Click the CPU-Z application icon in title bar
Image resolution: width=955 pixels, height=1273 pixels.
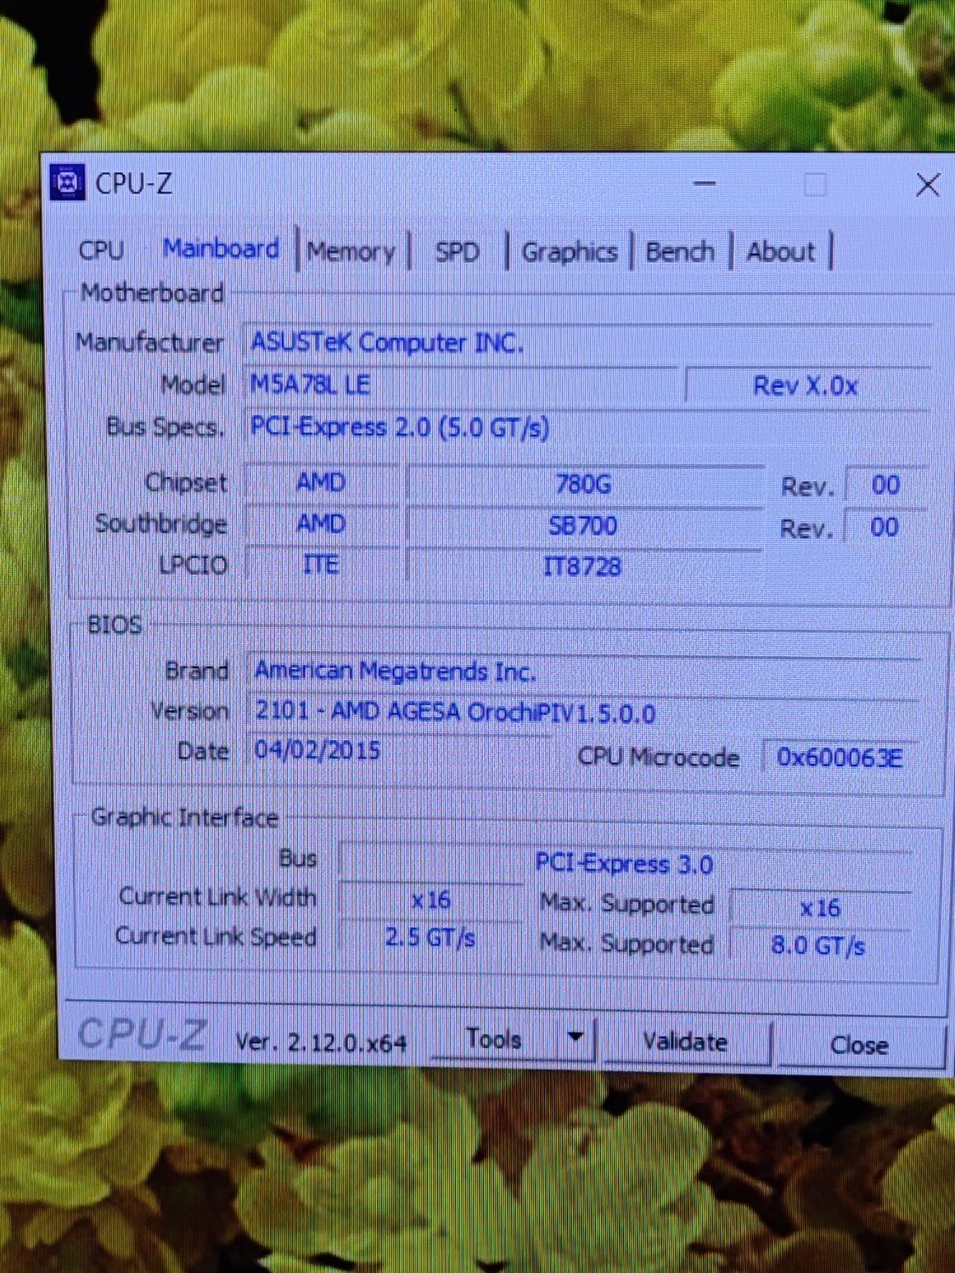point(68,182)
